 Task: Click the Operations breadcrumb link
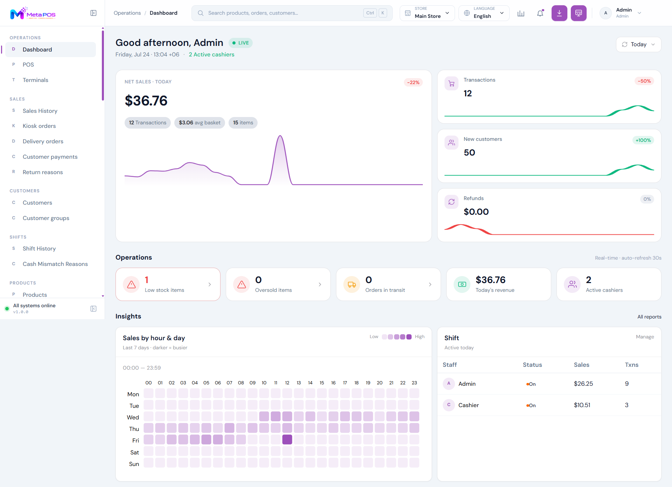(127, 13)
